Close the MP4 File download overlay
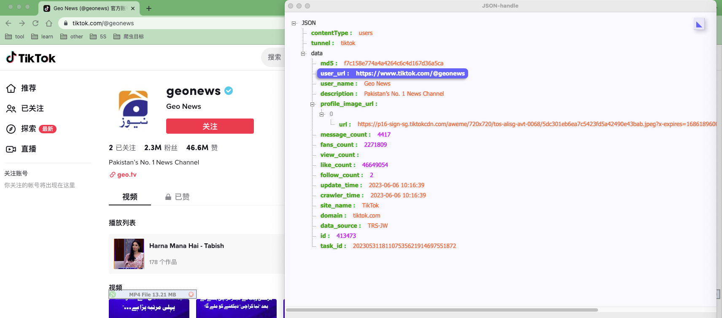Viewport: 722px width, 318px height. coord(191,294)
